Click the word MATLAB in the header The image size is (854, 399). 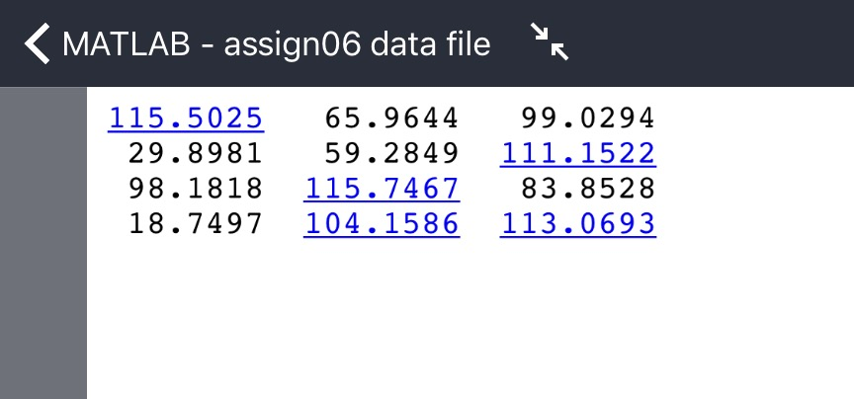[126, 44]
